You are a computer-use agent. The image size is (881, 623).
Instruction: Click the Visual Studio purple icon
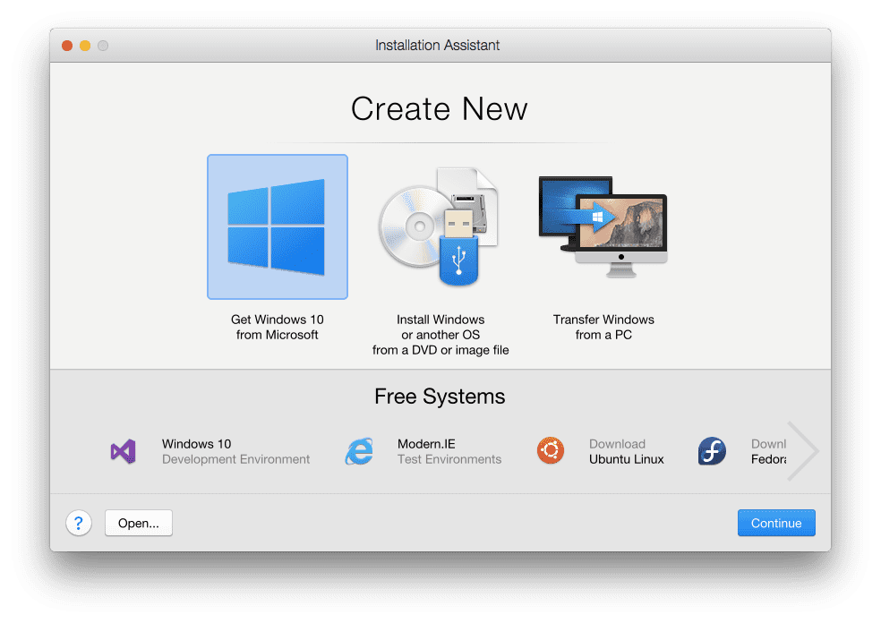[123, 451]
